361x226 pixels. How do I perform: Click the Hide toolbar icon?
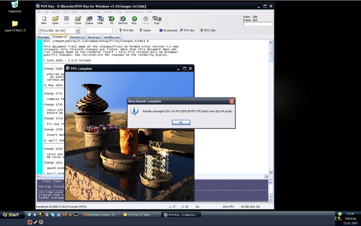[100, 20]
